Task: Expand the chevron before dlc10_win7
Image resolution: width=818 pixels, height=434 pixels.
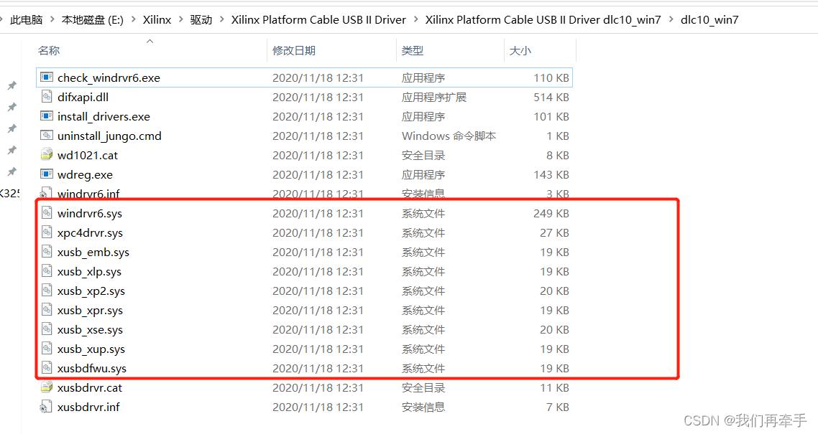Action: click(671, 20)
